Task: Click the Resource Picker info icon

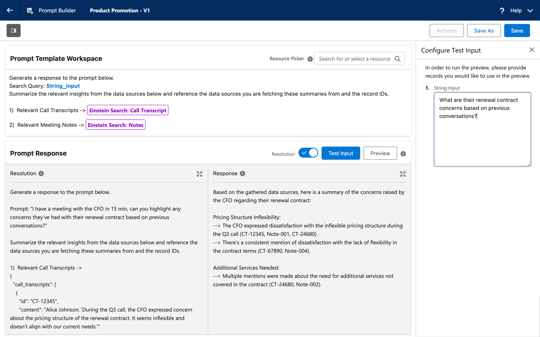Action: point(310,59)
